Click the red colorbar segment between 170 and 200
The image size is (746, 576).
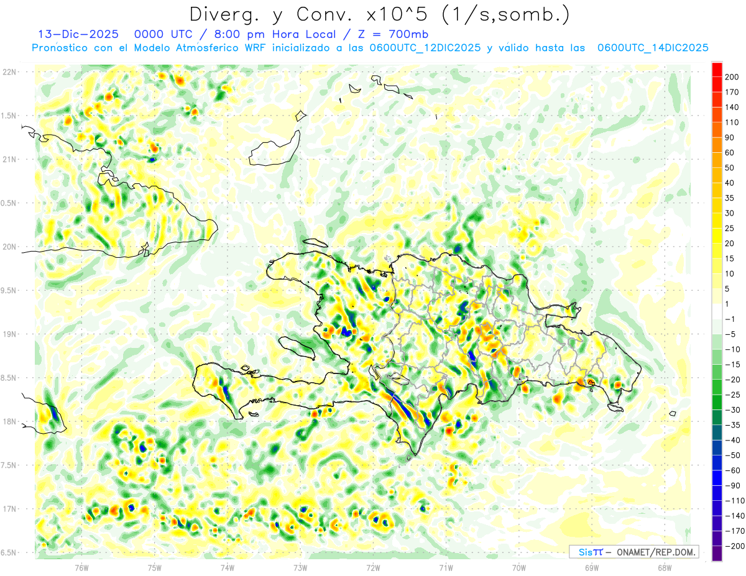tap(717, 85)
